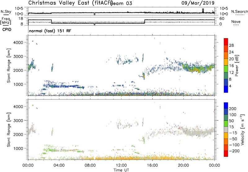
Task: Click 'Slant Range [km]' label of power panel
Action: (9, 66)
